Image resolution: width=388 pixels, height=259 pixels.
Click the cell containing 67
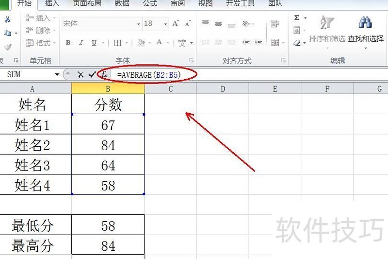pyautogui.click(x=108, y=124)
